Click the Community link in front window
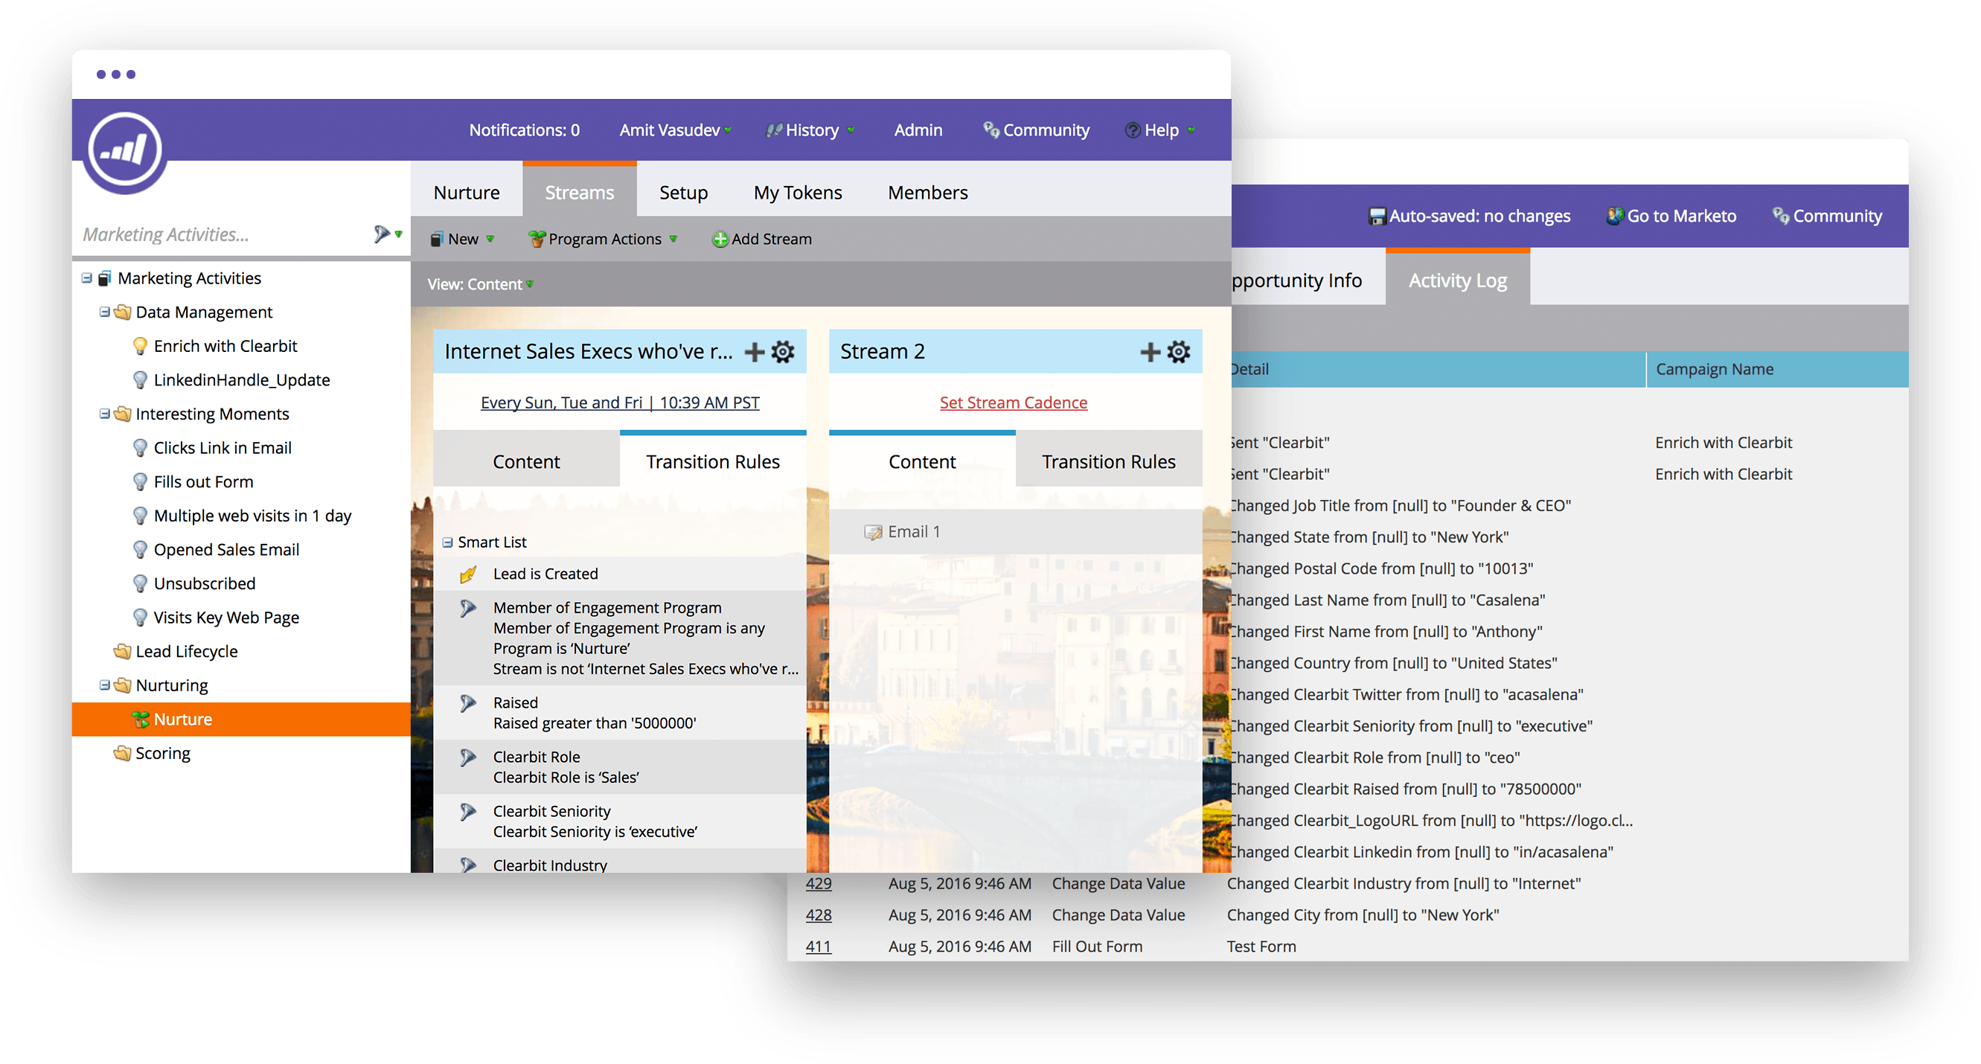The image size is (1981, 1064). (x=1037, y=130)
